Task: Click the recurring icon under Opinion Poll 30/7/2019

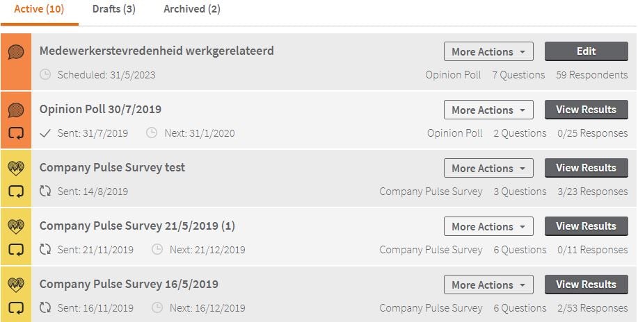Action: pos(16,133)
